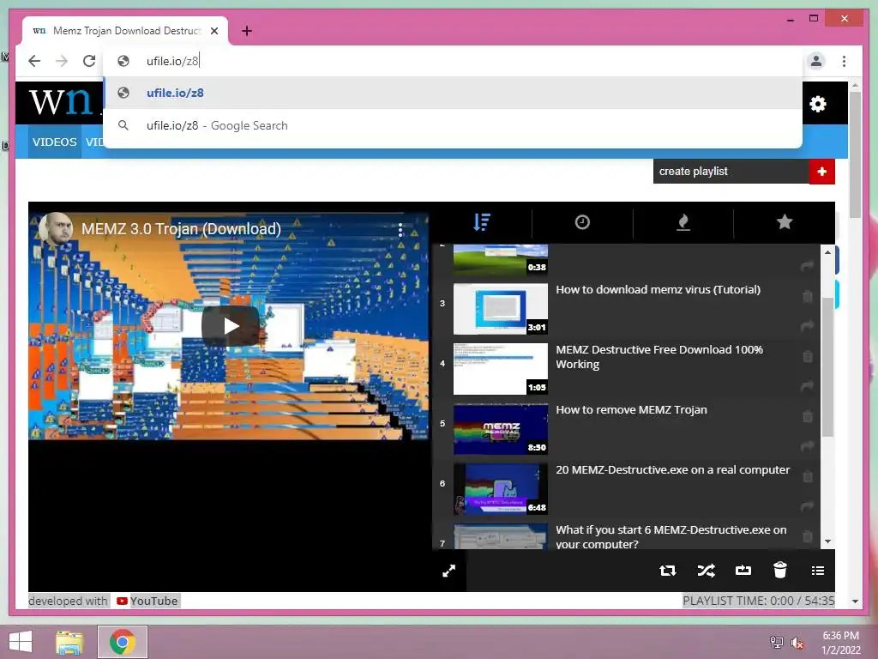
Task: Delete the How to download memz virus item
Action: (x=808, y=296)
